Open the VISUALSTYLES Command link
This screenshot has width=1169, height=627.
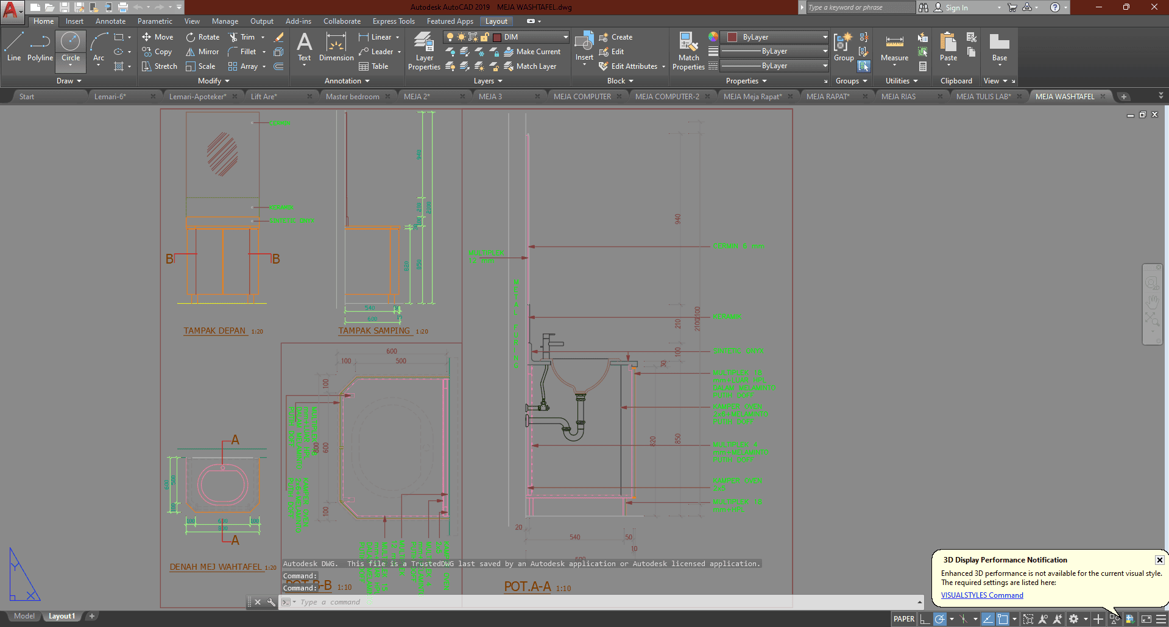(x=982, y=595)
